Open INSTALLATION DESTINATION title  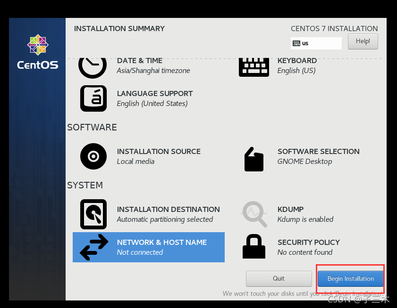(x=168, y=210)
